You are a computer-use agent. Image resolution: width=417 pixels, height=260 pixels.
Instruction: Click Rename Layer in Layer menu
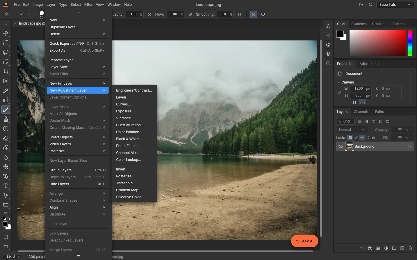coord(77,60)
